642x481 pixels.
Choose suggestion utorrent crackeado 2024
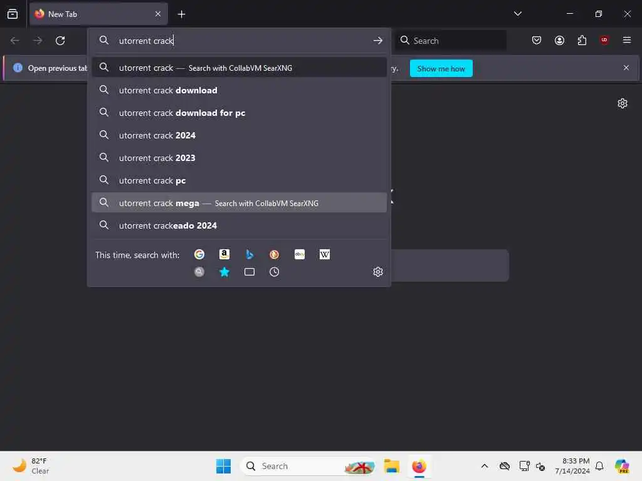point(239,225)
